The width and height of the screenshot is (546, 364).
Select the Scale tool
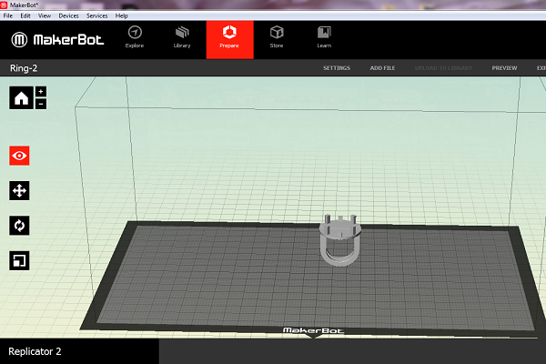19,260
